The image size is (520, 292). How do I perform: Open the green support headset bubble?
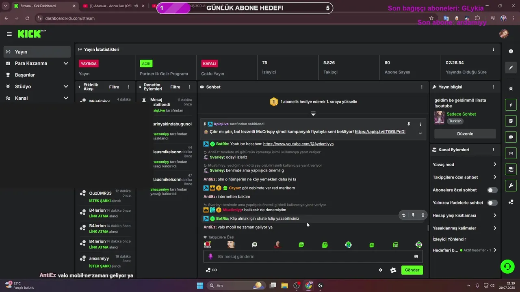pos(507,266)
